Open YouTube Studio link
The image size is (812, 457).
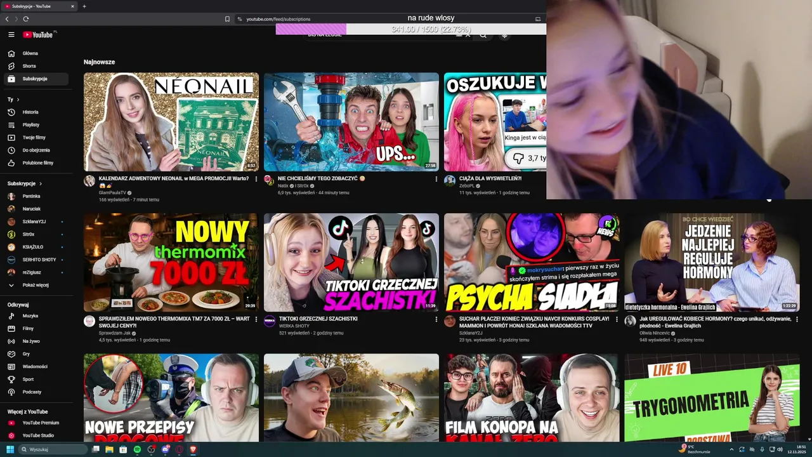click(37, 435)
